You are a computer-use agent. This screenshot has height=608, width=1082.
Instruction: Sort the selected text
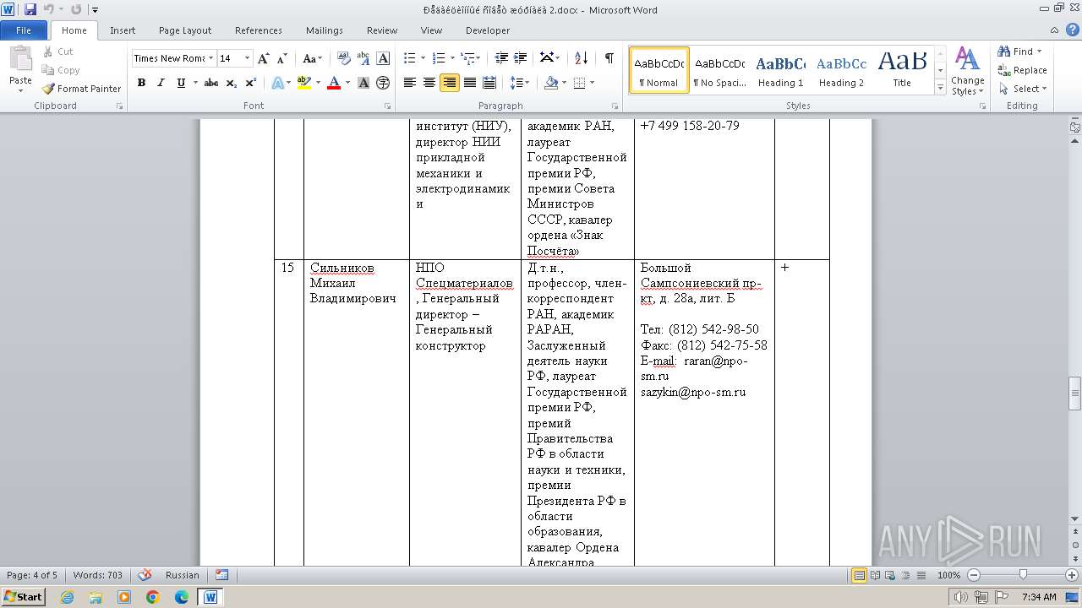click(581, 58)
